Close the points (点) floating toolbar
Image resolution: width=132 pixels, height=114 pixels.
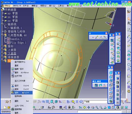[106, 33]
